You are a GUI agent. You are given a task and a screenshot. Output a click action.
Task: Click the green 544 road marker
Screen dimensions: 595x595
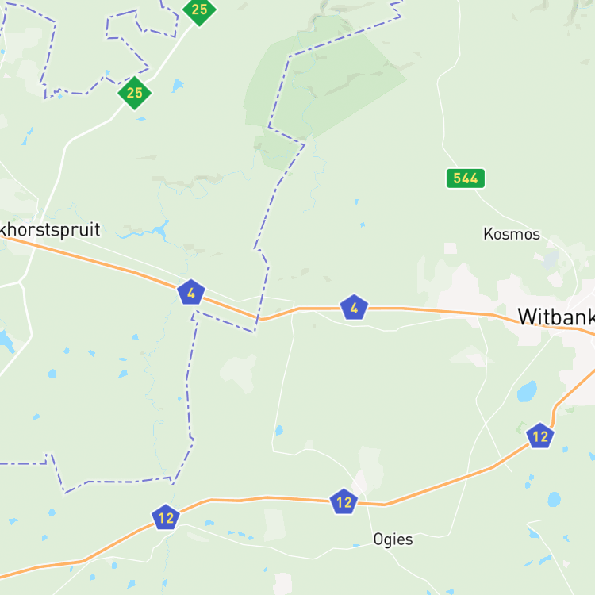[x=465, y=178]
